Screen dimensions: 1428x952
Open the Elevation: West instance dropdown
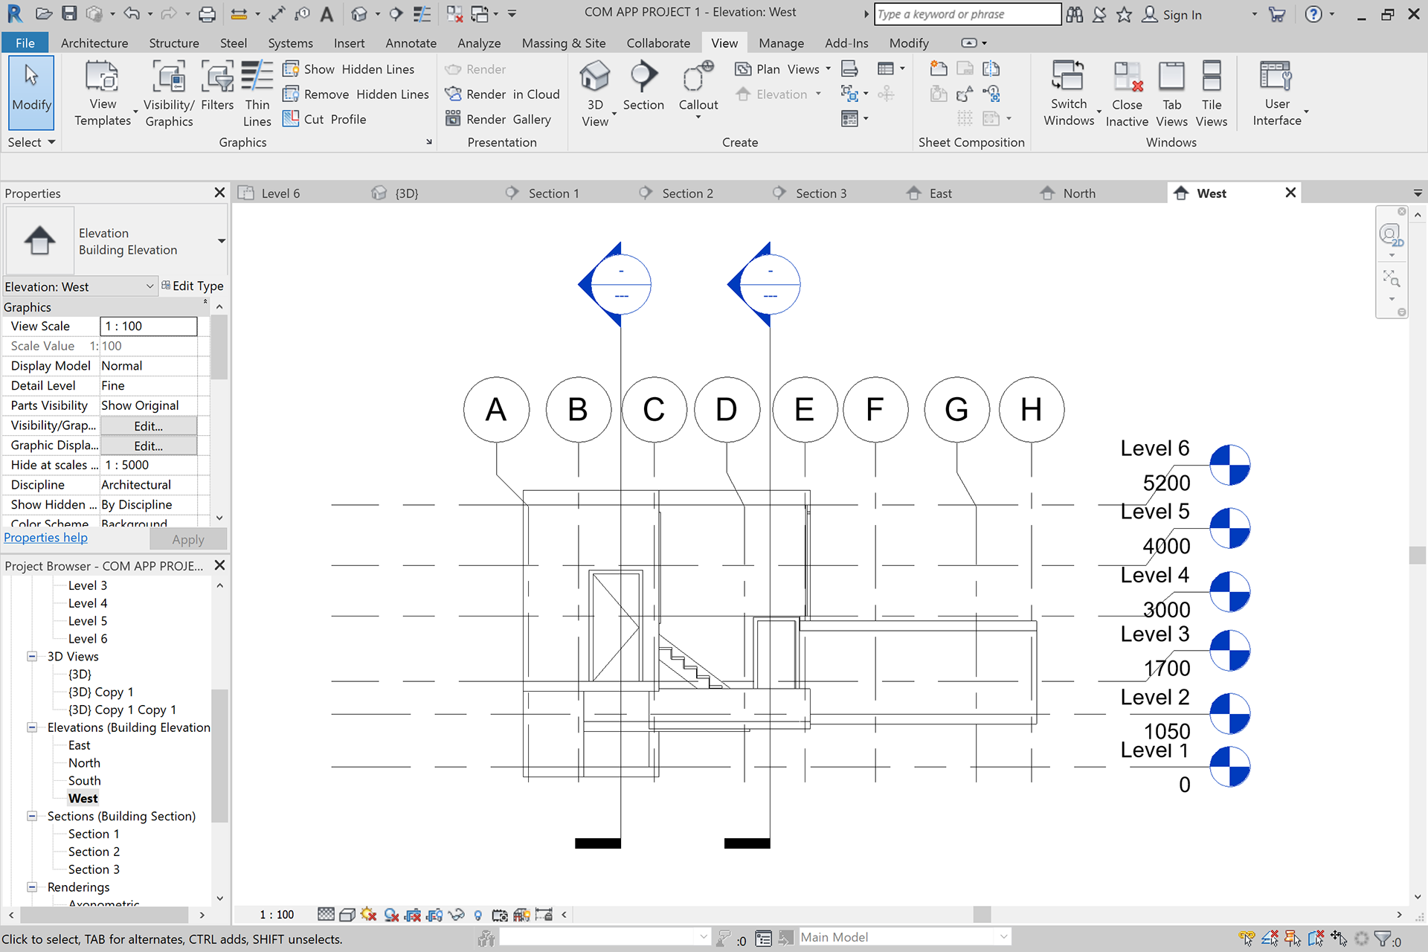(80, 286)
